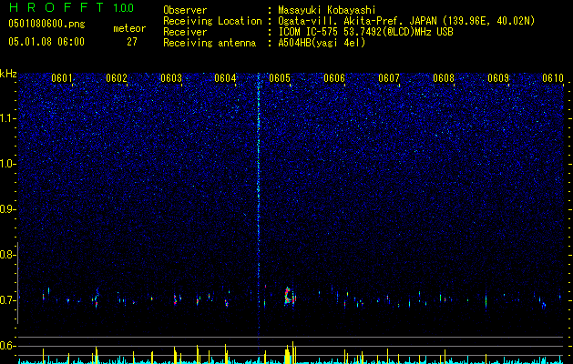
Task: Click the filename 0501080600.png
Action: click(x=46, y=24)
